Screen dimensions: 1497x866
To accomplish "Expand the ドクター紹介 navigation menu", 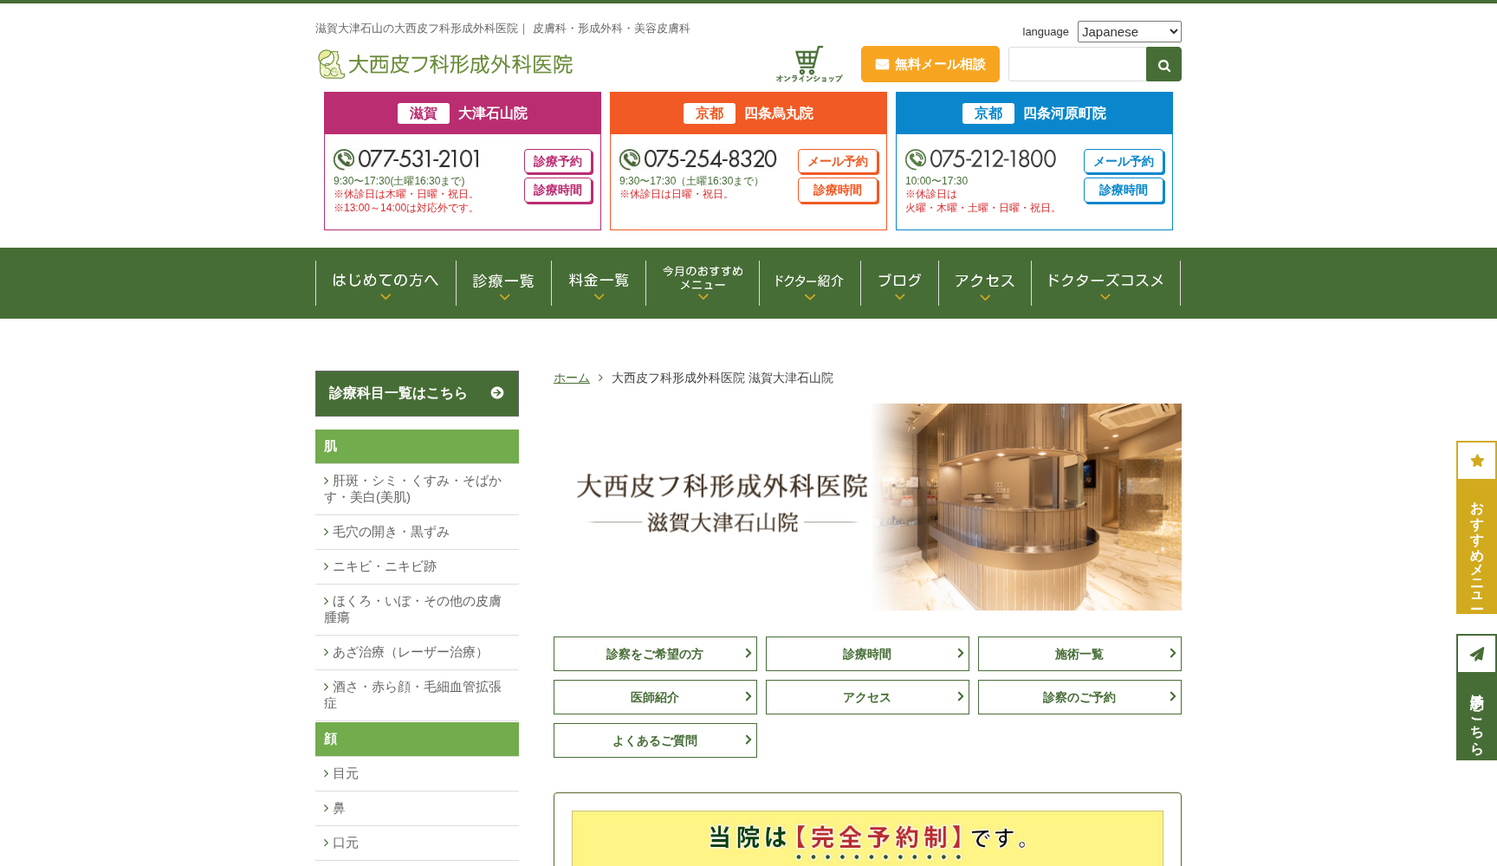I will (809, 281).
